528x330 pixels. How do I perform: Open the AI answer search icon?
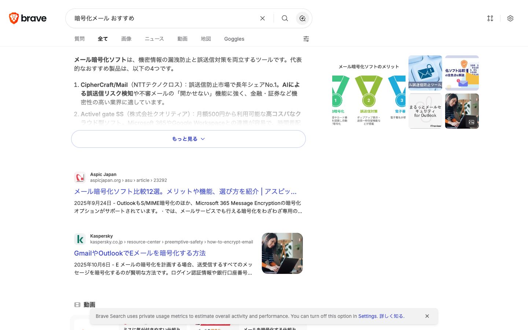tap(302, 18)
